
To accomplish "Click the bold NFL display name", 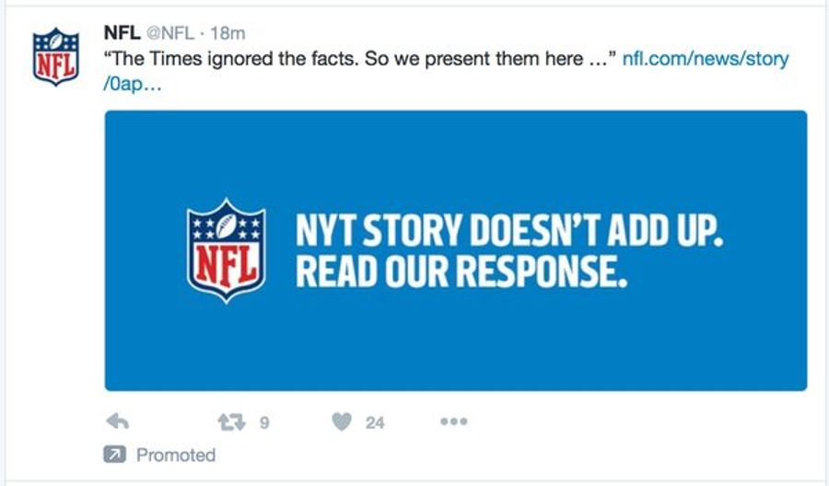I will click(122, 33).
